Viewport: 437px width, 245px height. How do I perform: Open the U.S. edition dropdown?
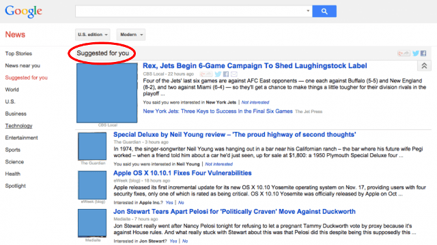tap(93, 35)
